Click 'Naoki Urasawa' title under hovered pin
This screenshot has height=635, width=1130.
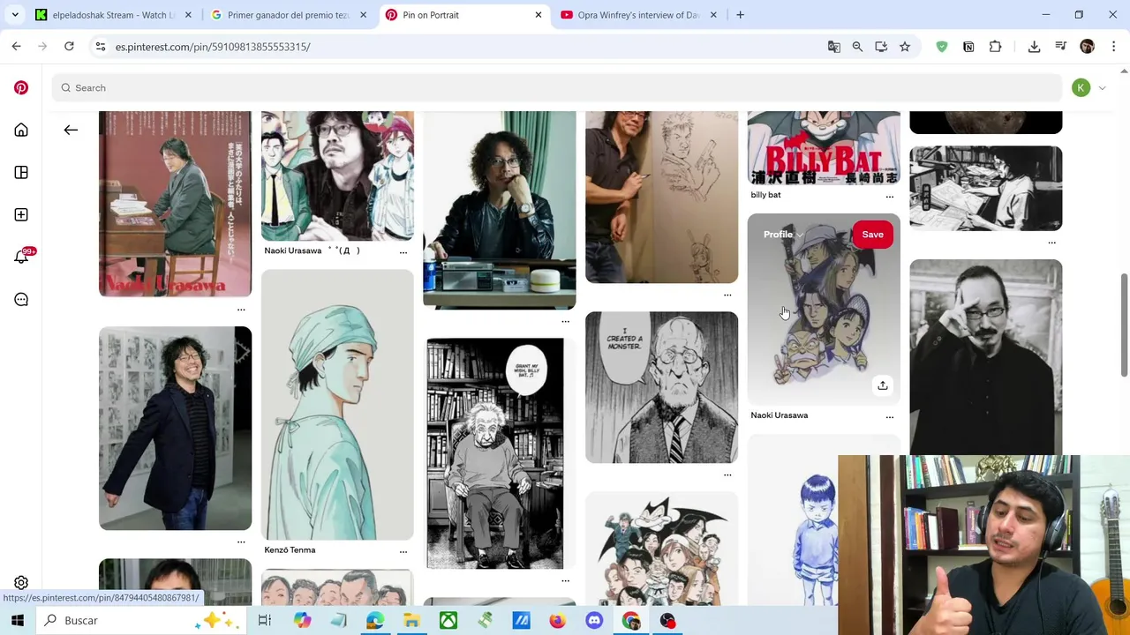779,415
